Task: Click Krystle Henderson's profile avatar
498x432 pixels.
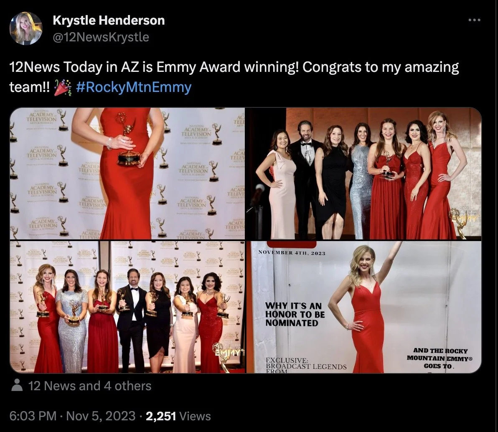Action: coord(26,28)
